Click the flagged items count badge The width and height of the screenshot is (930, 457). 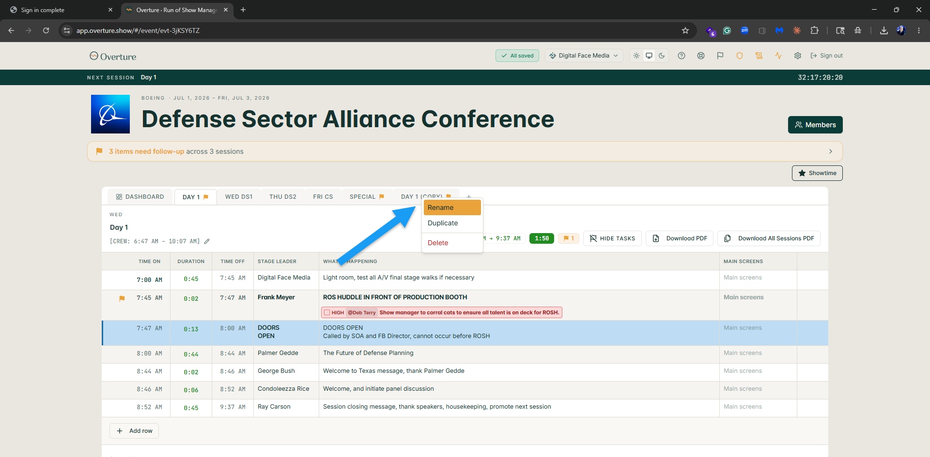click(569, 238)
